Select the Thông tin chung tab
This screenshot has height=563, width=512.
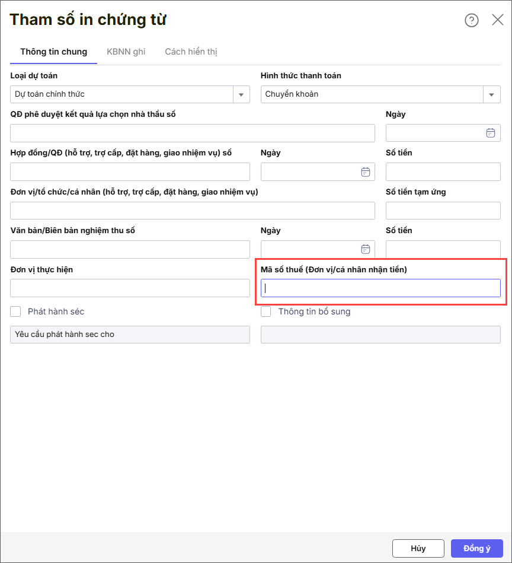pos(53,52)
